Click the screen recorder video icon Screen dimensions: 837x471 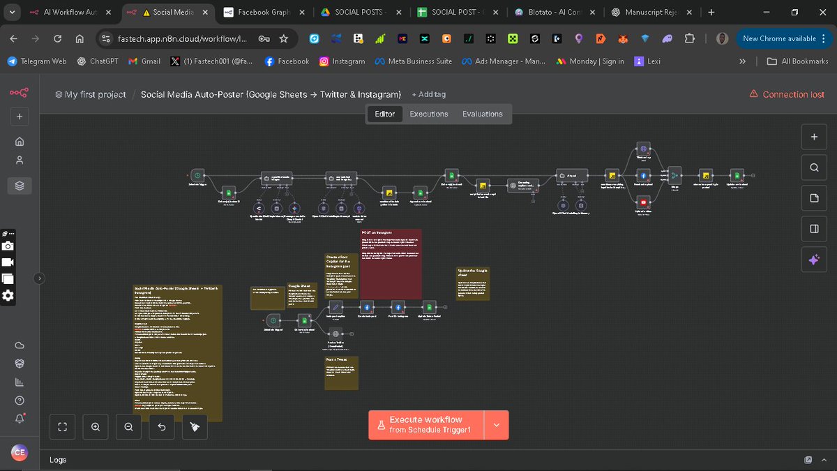(x=8, y=262)
